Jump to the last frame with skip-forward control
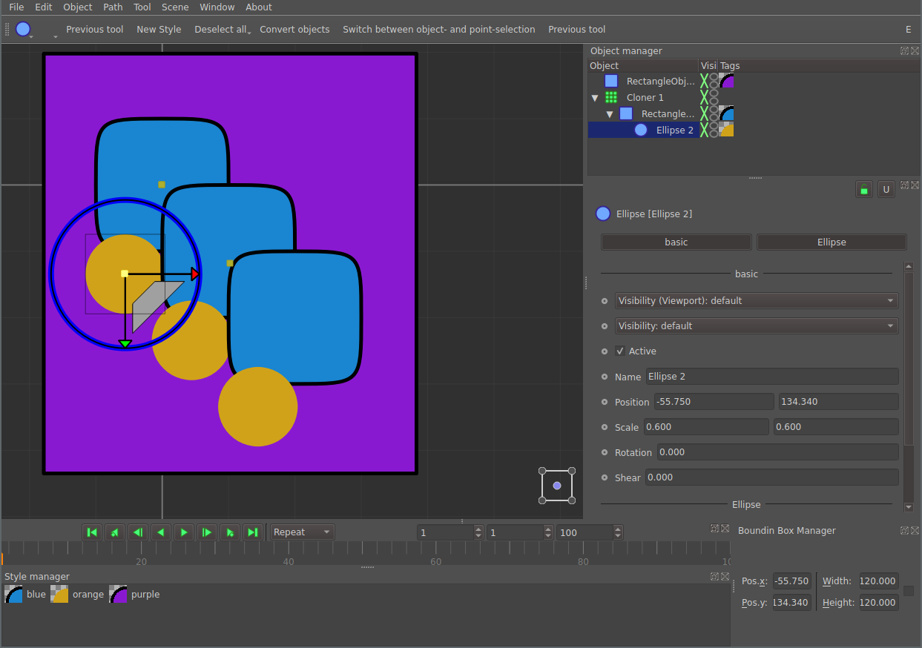Screen dimensions: 922x648 pyautogui.click(x=252, y=532)
